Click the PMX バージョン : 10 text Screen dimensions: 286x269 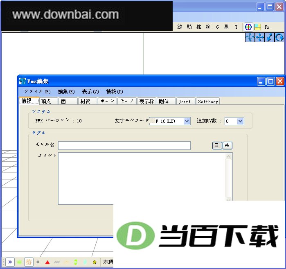point(59,121)
